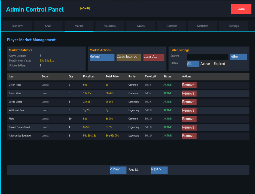255x194 pixels.
Task: Open the Statistics tab
Action: [203, 26]
